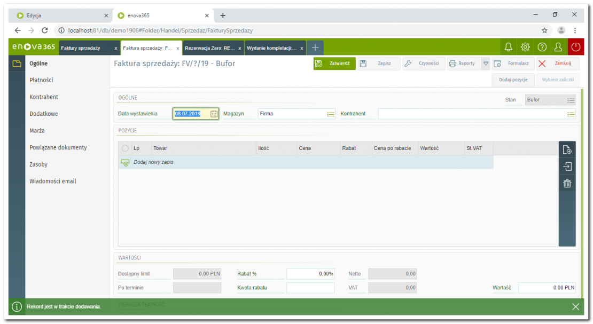
Task: Open the help question mark icon
Action: pyautogui.click(x=542, y=48)
